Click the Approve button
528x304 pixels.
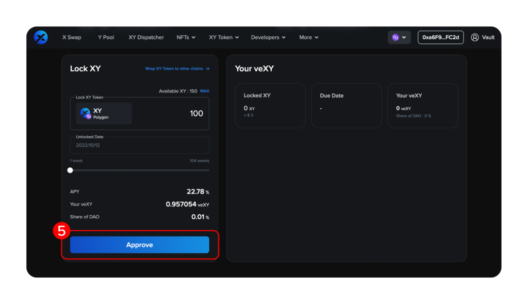(139, 245)
